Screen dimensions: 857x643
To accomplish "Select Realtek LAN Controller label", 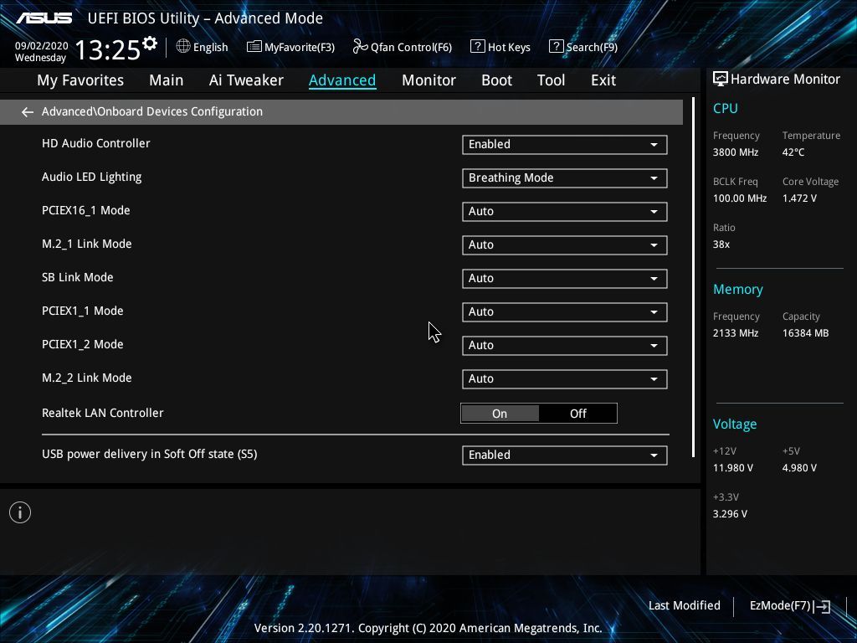I will click(x=103, y=413).
